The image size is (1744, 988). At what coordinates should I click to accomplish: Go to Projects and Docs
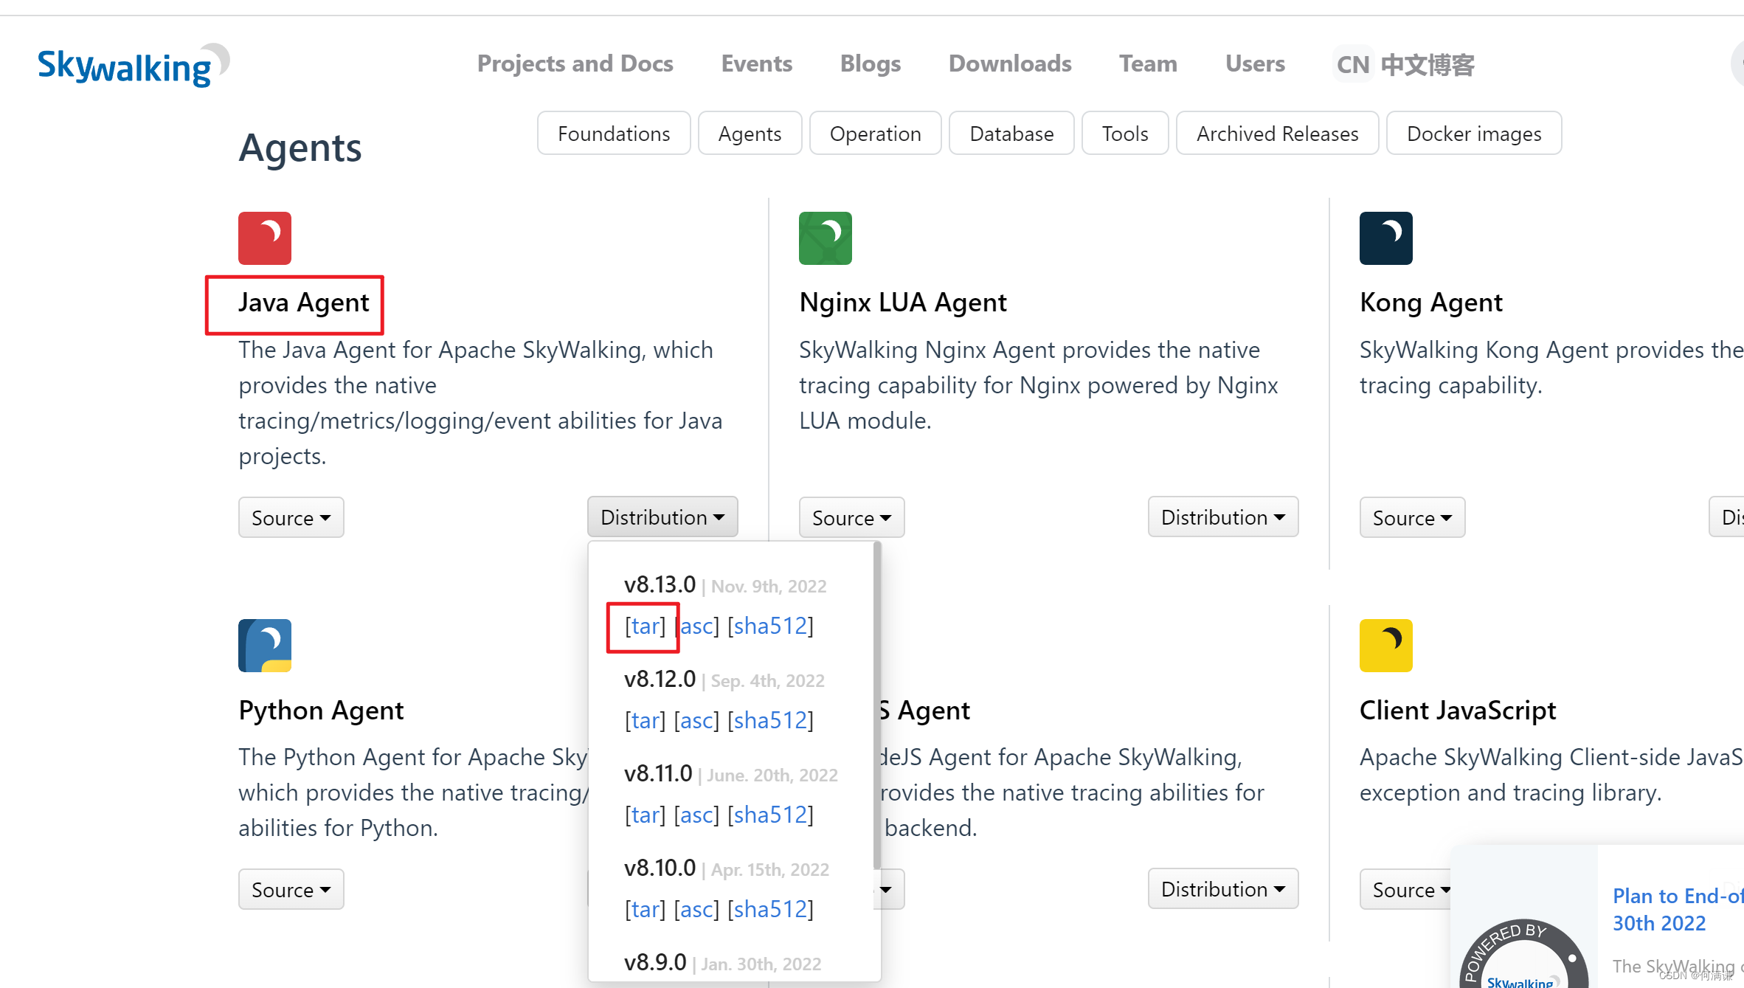tap(575, 63)
